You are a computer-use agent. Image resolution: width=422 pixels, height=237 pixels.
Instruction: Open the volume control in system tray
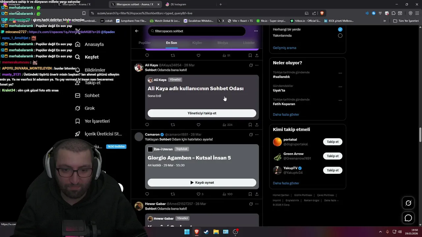pyautogui.click(x=400, y=232)
